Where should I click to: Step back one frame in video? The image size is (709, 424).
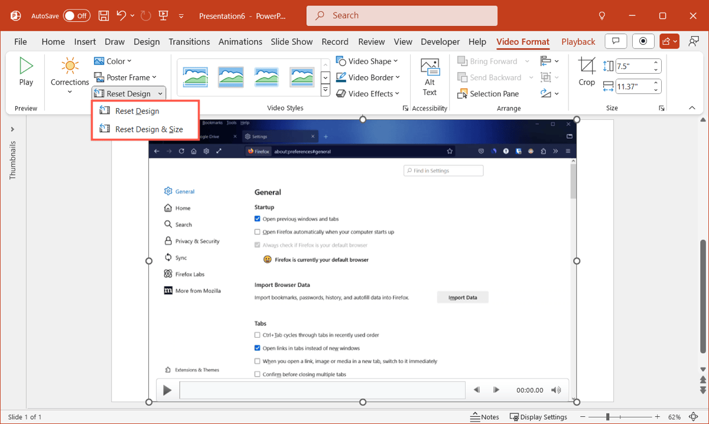point(477,390)
